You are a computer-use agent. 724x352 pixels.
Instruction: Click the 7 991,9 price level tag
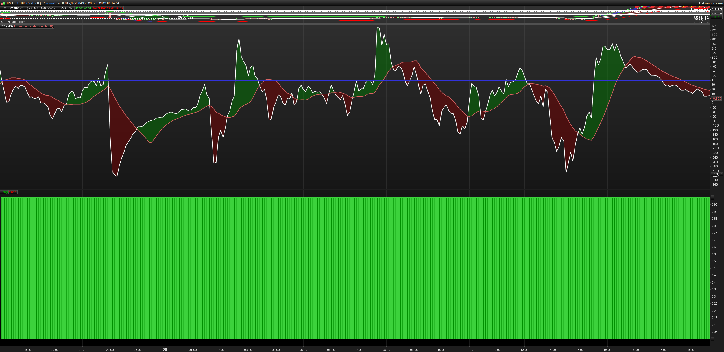pyautogui.click(x=716, y=9)
